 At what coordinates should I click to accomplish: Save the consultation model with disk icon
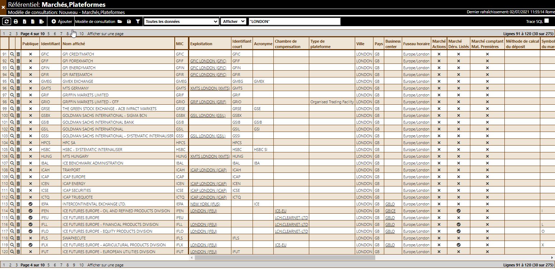129,22
